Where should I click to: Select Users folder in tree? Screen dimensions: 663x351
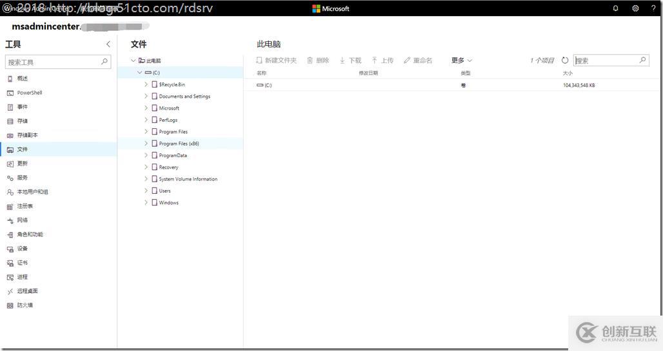[x=165, y=191]
